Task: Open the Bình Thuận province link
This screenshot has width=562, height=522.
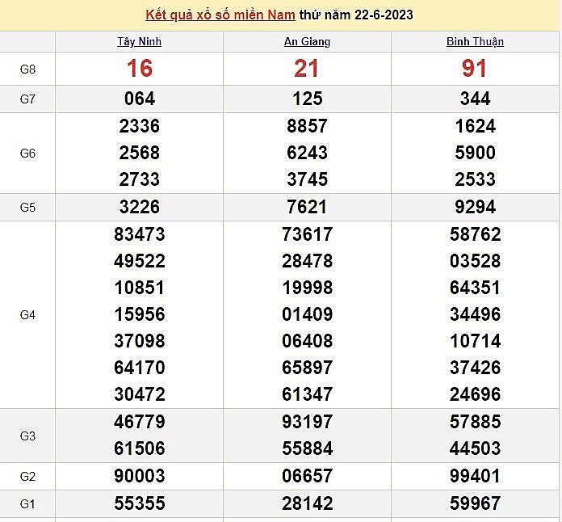Action: pyautogui.click(x=475, y=42)
